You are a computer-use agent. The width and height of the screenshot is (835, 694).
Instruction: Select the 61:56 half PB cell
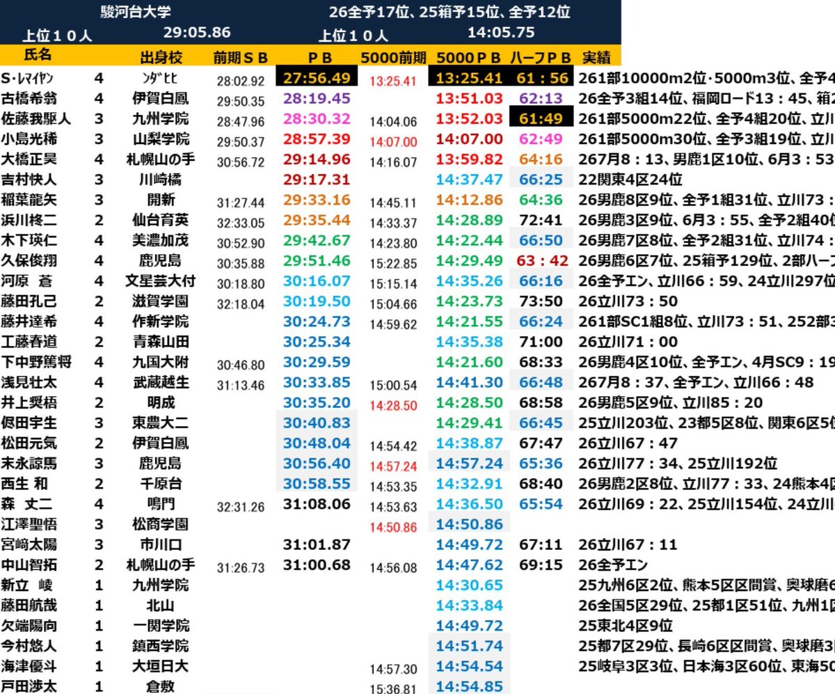tap(541, 78)
